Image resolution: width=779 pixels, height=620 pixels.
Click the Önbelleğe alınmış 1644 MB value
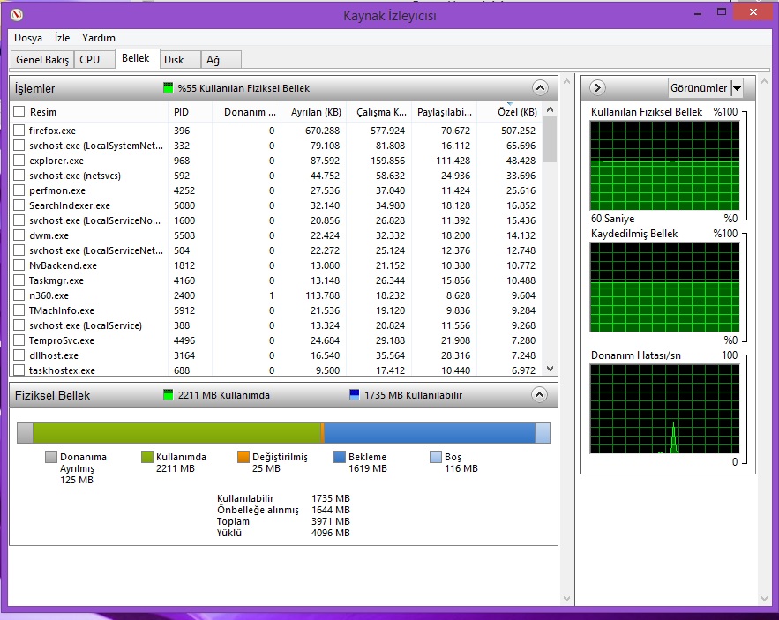pyautogui.click(x=330, y=510)
